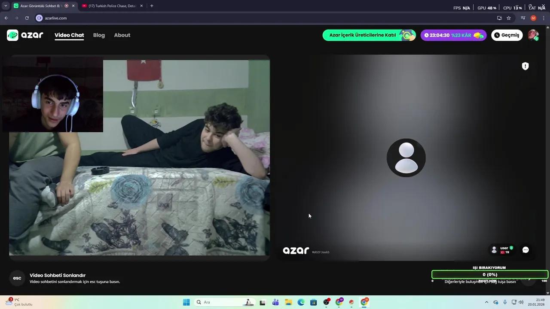Open the OBS icon in the taskbar
This screenshot has width=550, height=309.
coord(326,302)
